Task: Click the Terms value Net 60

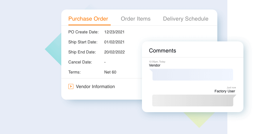Action: click(110, 72)
